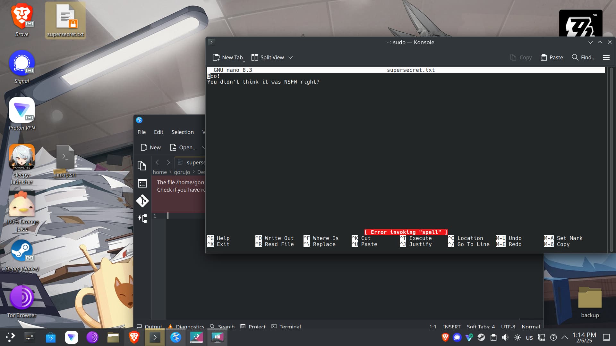Open Kate's Selection menu
The height and width of the screenshot is (346, 616).
[x=182, y=132]
